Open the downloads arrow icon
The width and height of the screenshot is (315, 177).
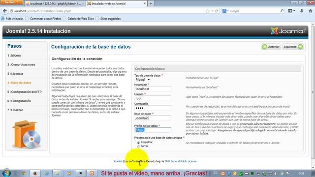(x=302, y=11)
